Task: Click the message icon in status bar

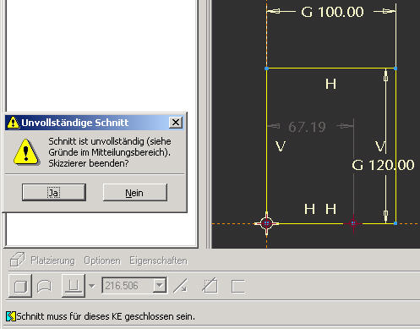Action: pyautogui.click(x=11, y=316)
